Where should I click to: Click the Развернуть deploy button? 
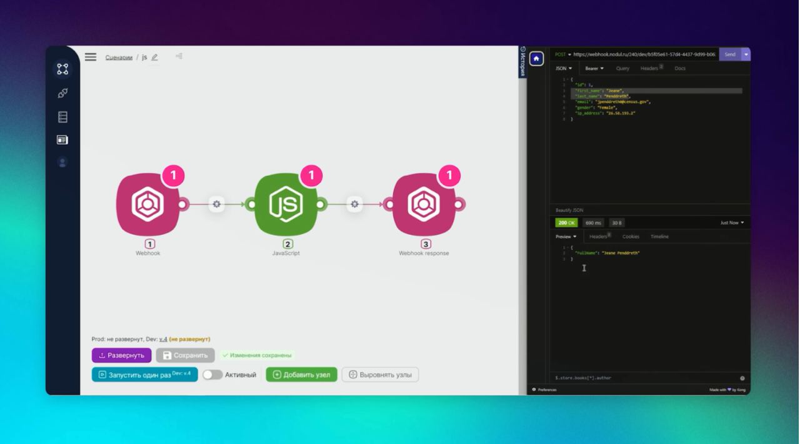point(121,355)
